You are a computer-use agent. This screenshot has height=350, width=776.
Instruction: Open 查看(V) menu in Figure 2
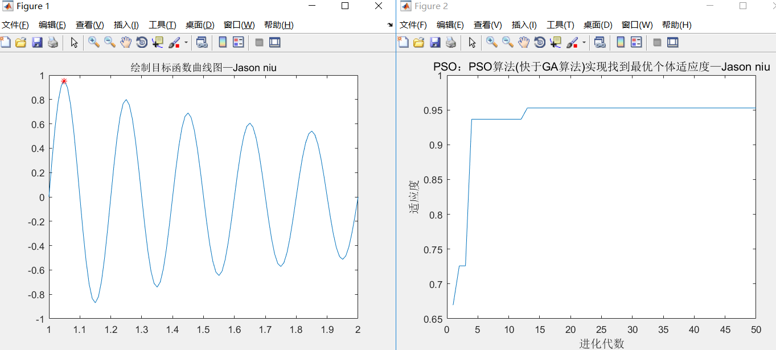coord(488,25)
